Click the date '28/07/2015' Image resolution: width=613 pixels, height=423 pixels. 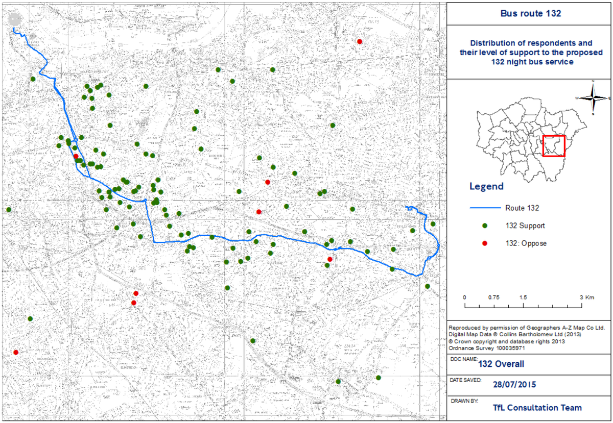[515, 385]
